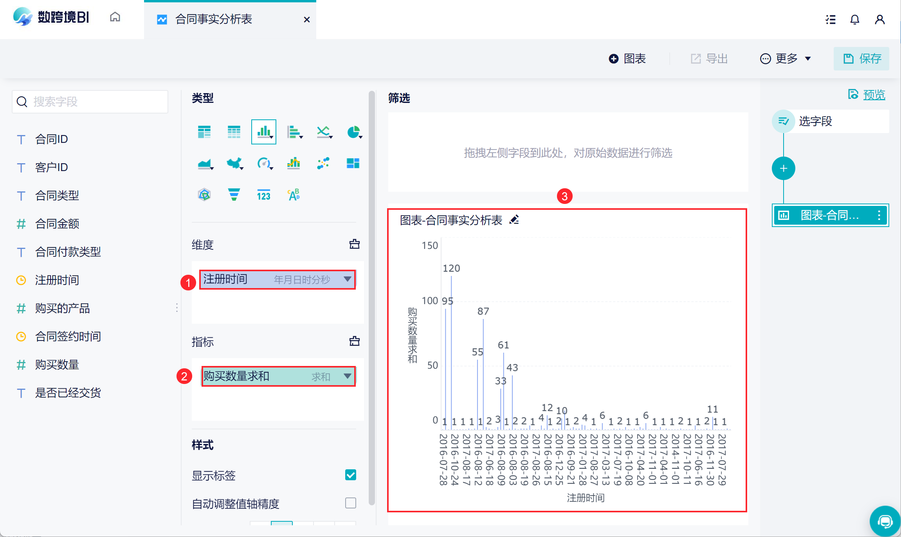
Task: Select 购买数量 in the left field list
Action: (x=57, y=365)
